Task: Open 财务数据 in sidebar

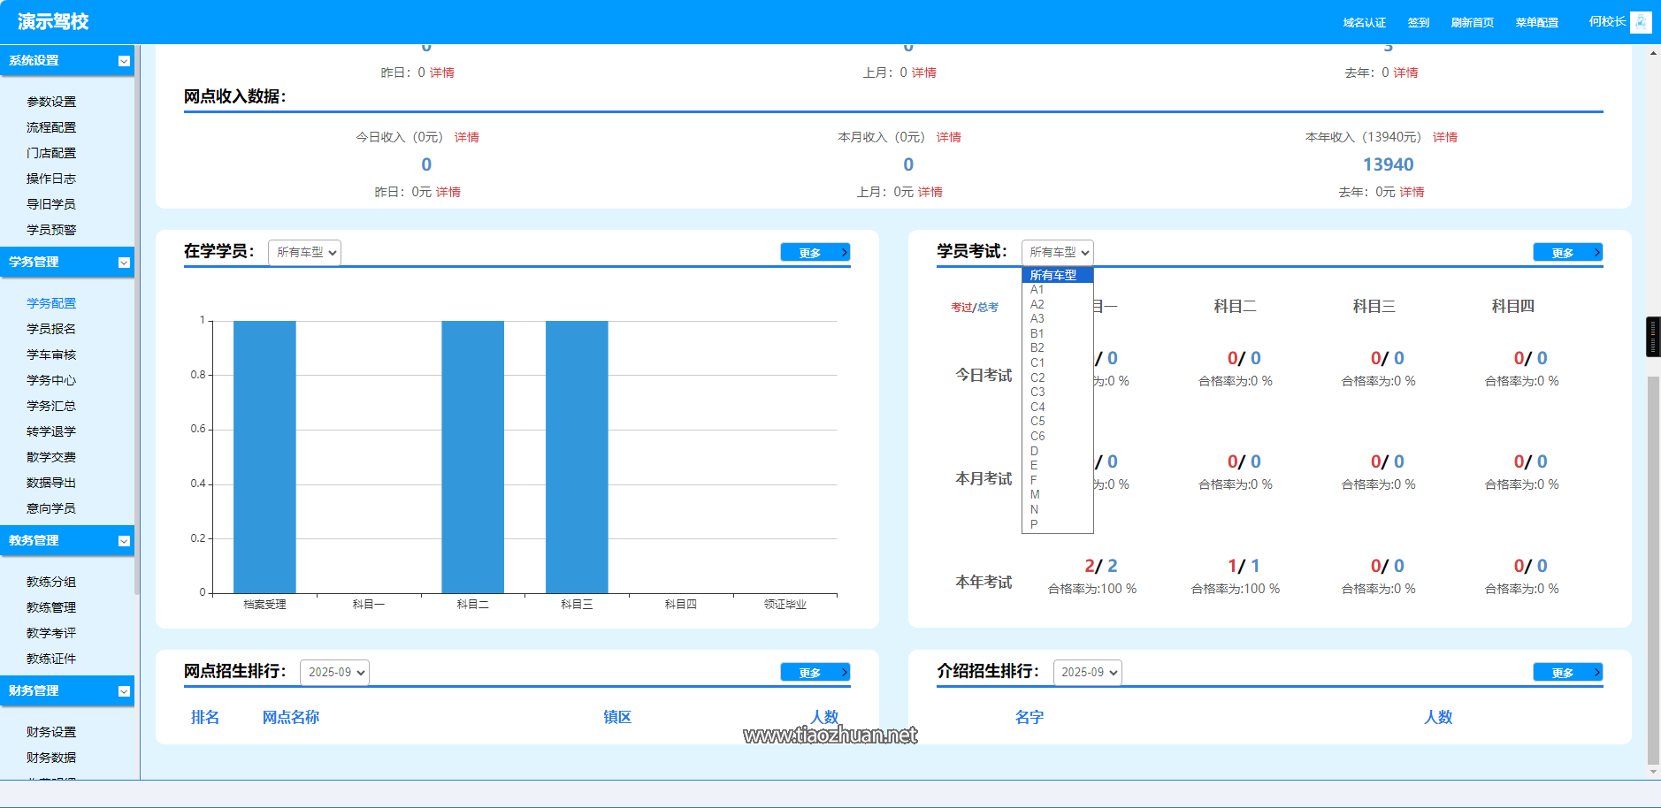Action: point(51,758)
